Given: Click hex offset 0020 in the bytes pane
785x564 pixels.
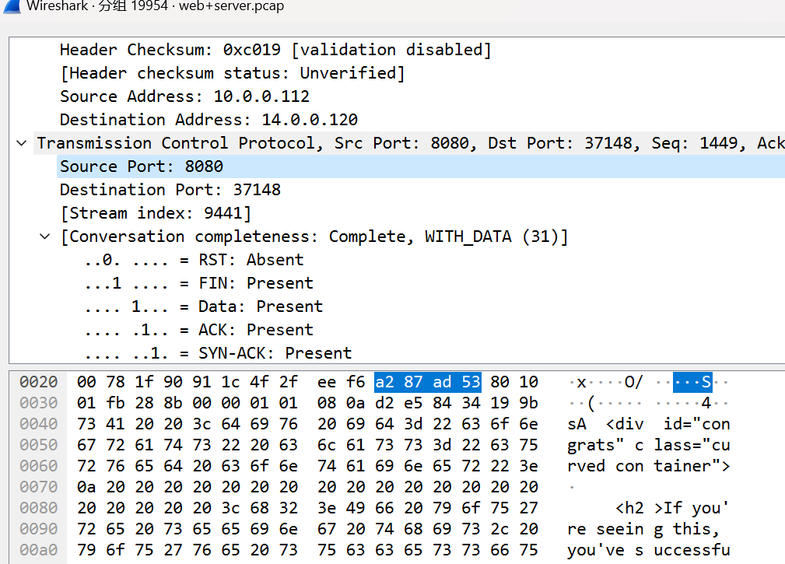Looking at the screenshot, I should pos(38,381).
